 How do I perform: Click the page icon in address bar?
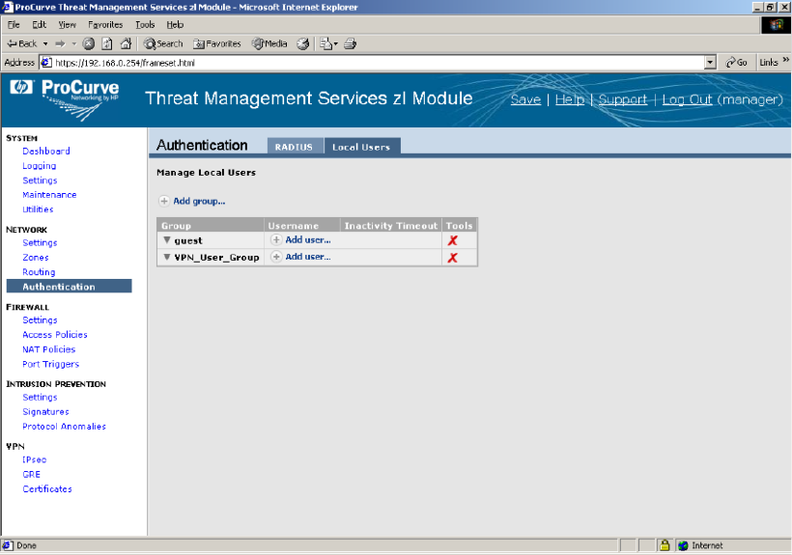pos(46,63)
